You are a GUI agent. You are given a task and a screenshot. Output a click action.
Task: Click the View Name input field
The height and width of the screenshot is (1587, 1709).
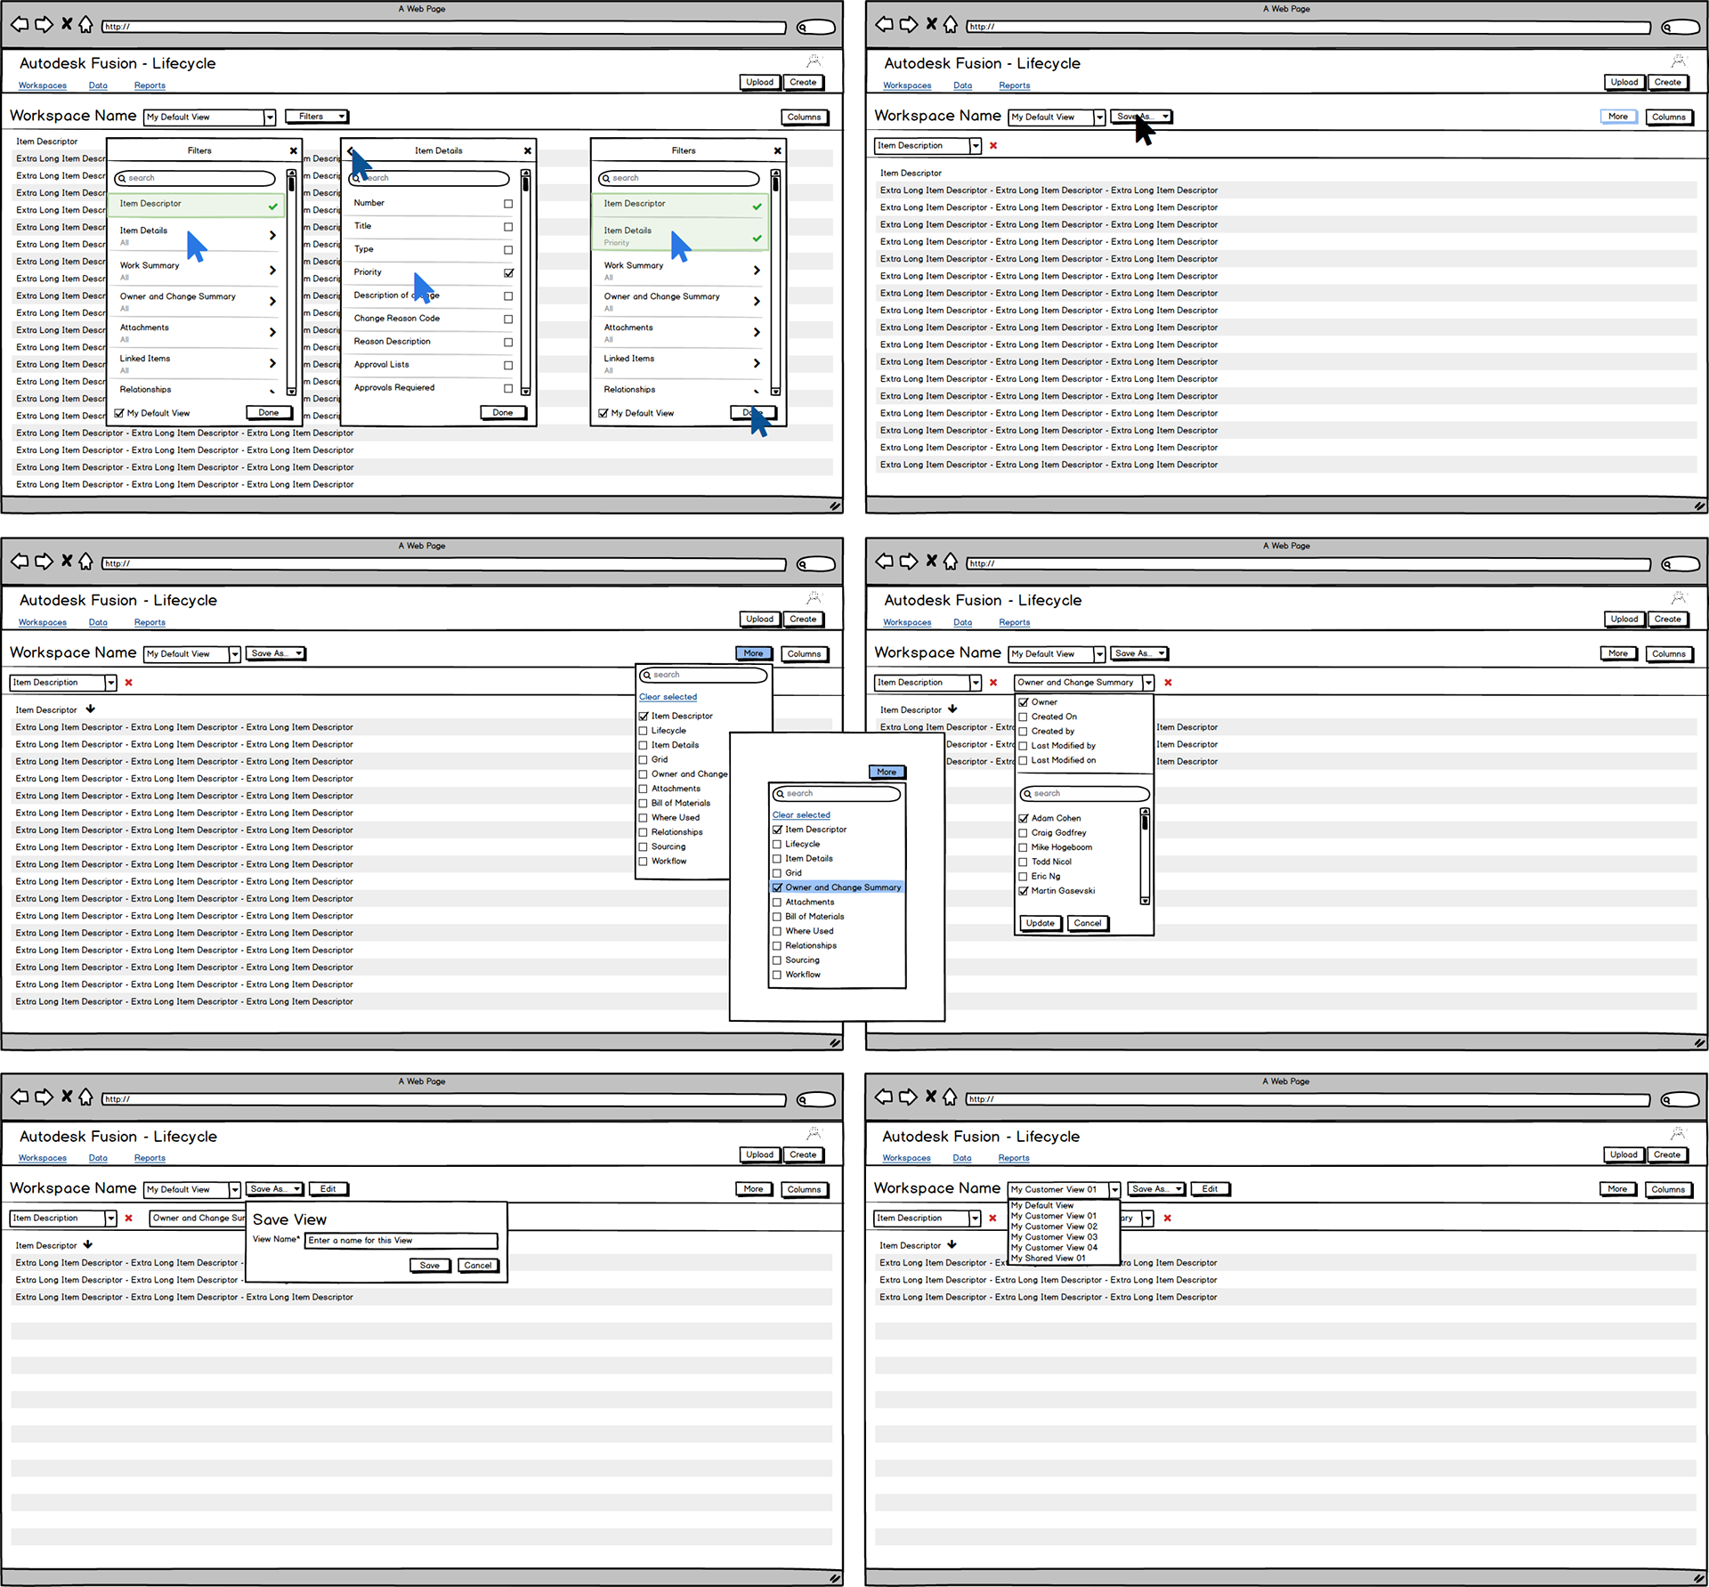click(401, 1240)
